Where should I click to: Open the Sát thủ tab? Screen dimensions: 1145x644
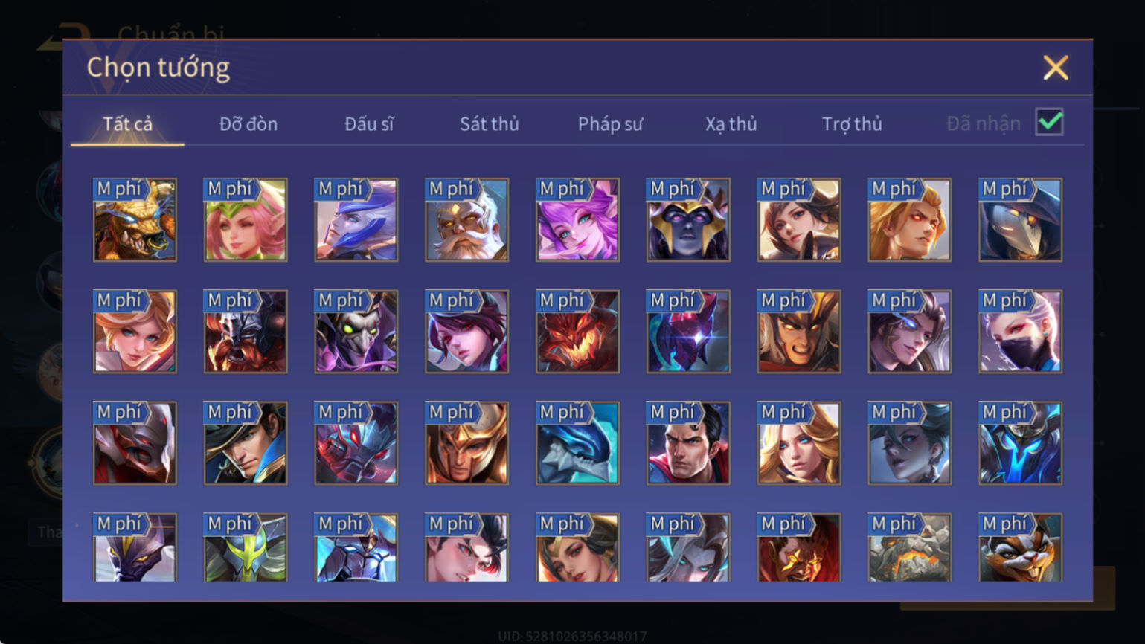pyautogui.click(x=489, y=124)
